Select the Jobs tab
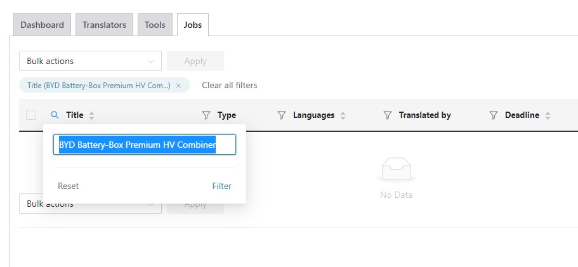Image resolution: width=578 pixels, height=267 pixels. pos(193,25)
